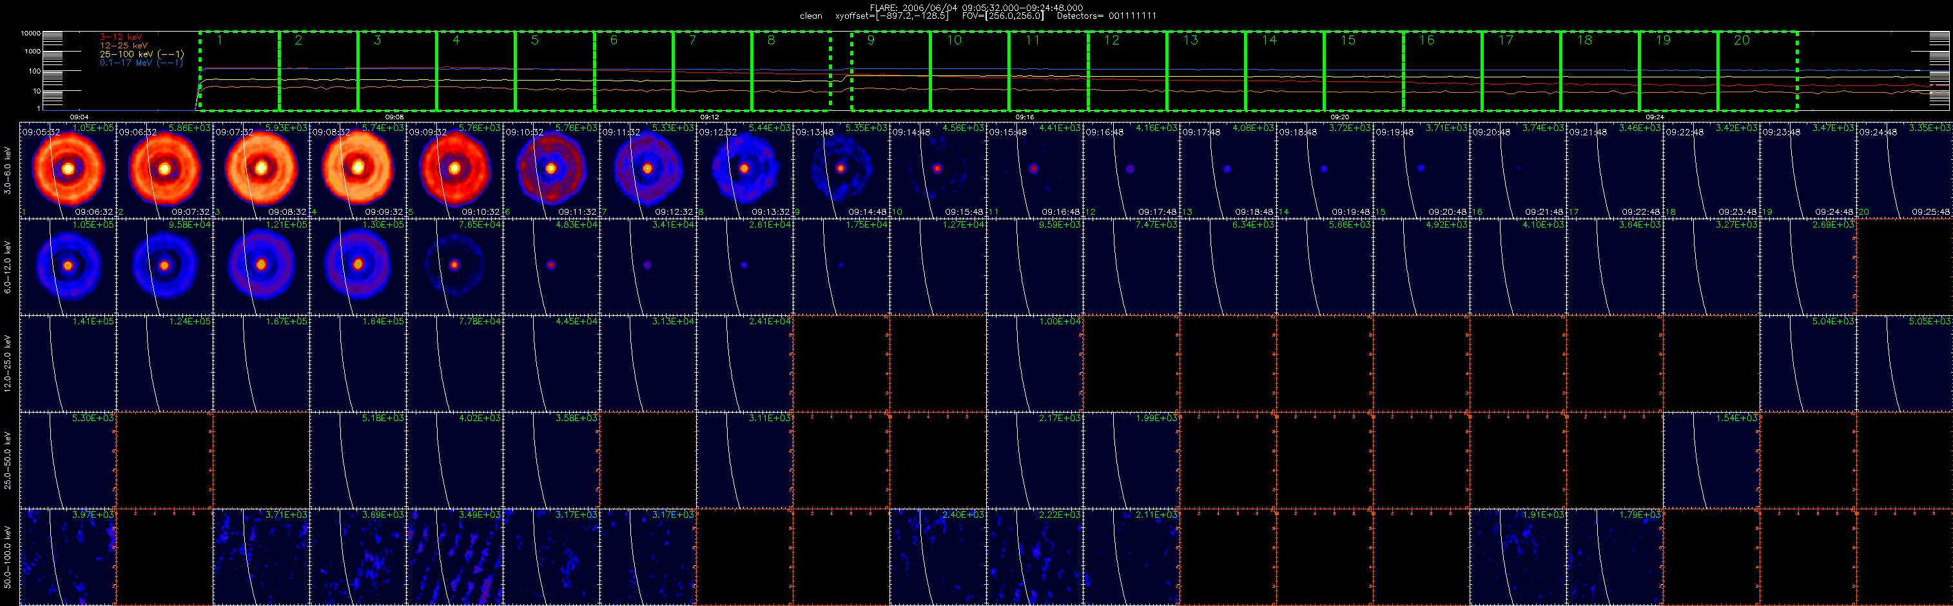Open the 25-50 keV image with peak 3.11E+03
This screenshot has height=606, width=1953.
(x=744, y=460)
